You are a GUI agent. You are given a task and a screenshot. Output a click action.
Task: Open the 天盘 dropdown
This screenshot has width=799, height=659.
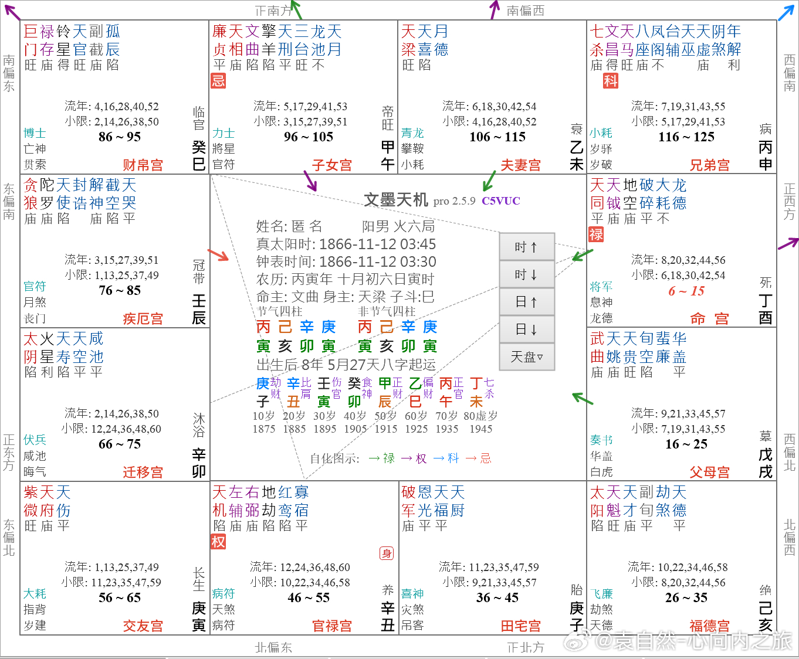[527, 356]
